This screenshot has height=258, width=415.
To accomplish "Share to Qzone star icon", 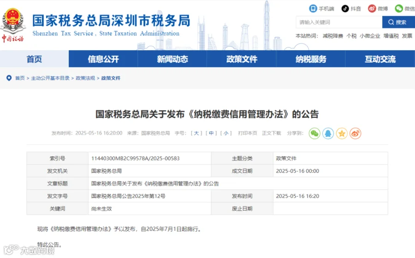I will [x=342, y=133].
